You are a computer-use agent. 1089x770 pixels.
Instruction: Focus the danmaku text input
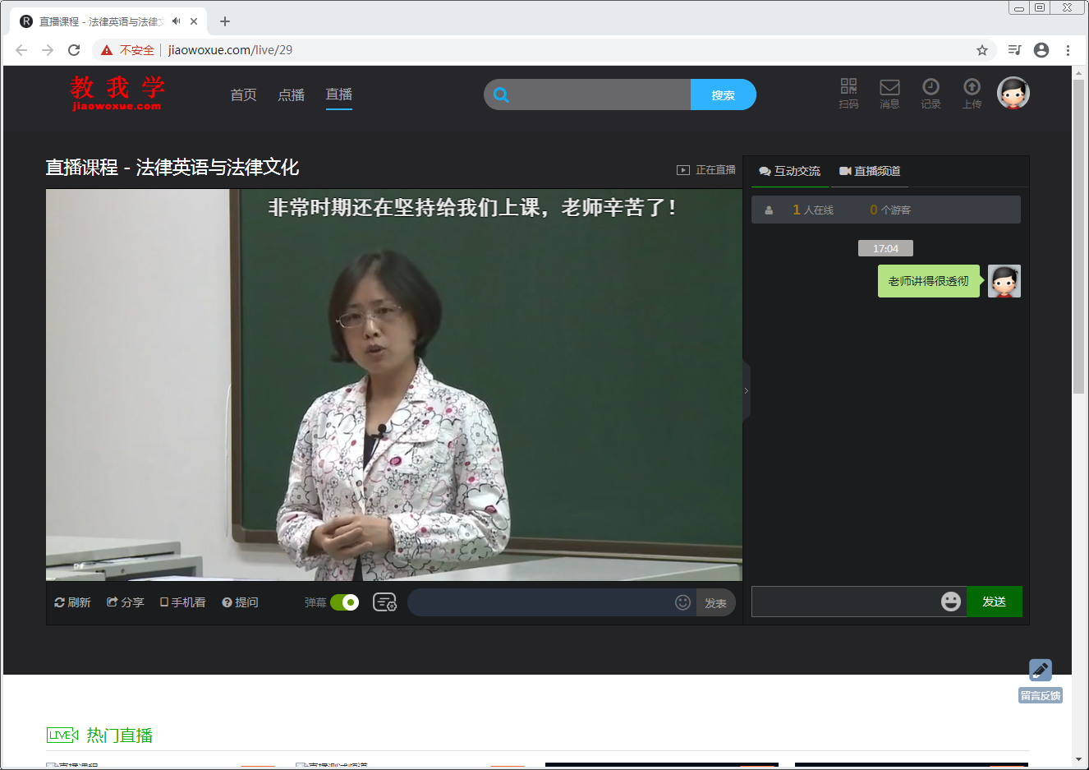pyautogui.click(x=540, y=602)
